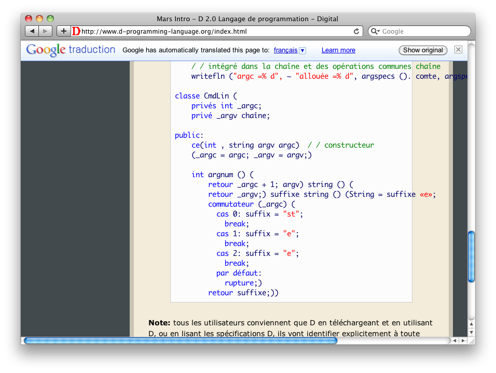Click the "// constructeur" comment

tap(341, 145)
